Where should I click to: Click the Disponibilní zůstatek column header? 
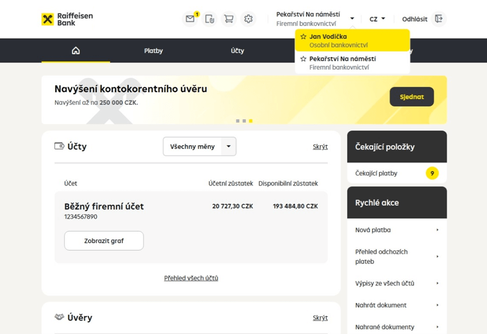(x=288, y=183)
